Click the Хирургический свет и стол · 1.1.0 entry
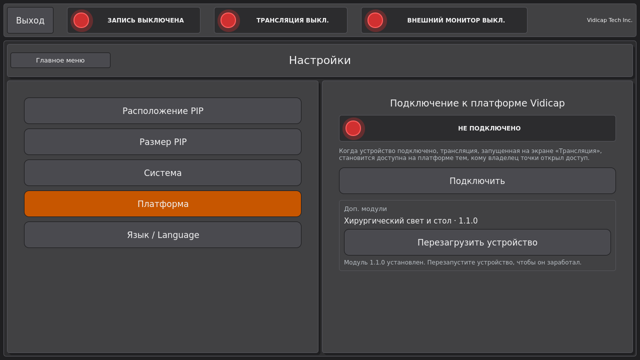The image size is (640, 360). (411, 221)
